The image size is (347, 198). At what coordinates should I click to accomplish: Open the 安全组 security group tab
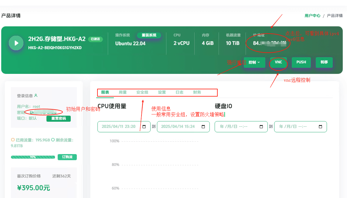coord(142,92)
